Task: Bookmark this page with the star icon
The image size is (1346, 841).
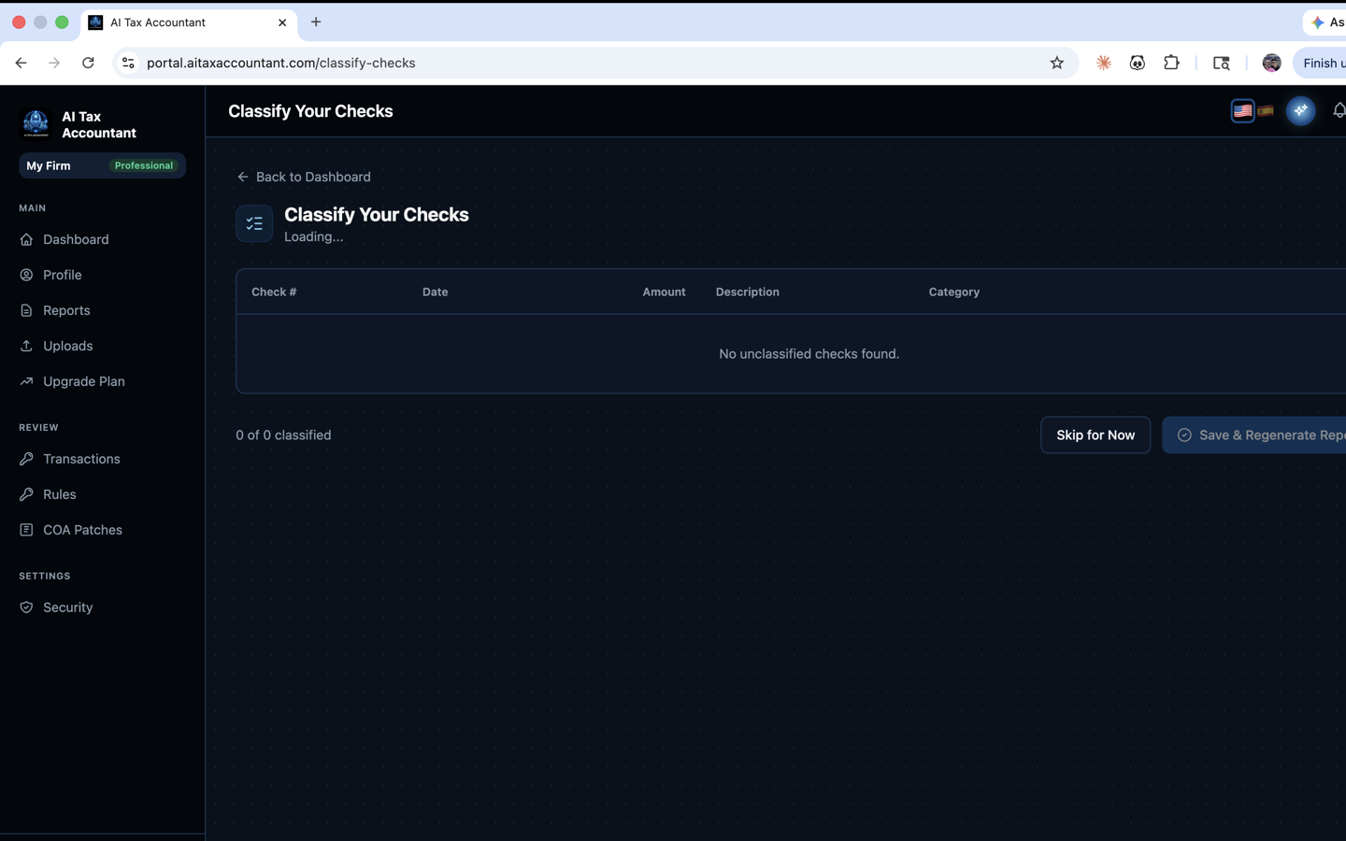Action: pos(1056,63)
